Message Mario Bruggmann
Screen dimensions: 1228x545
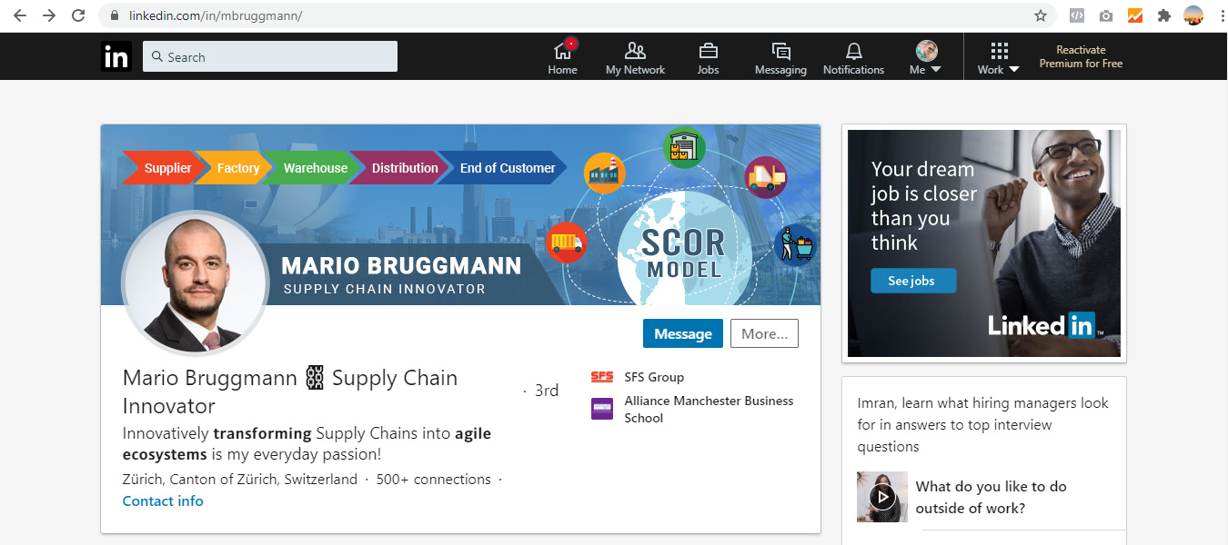point(683,333)
